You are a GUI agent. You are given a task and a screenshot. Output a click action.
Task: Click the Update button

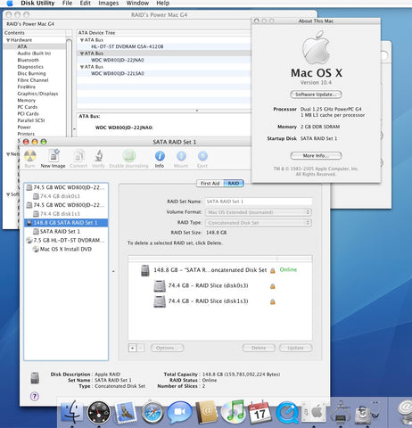[295, 348]
